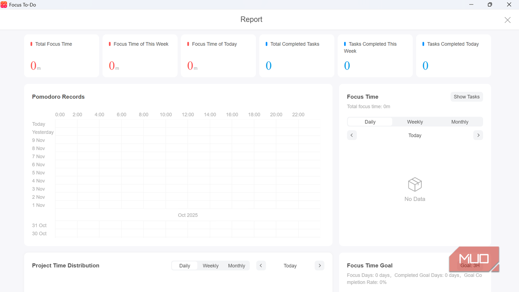Screen dimensions: 519x292
Task: Select the Tasks Completed Today card
Action: pyautogui.click(x=453, y=56)
